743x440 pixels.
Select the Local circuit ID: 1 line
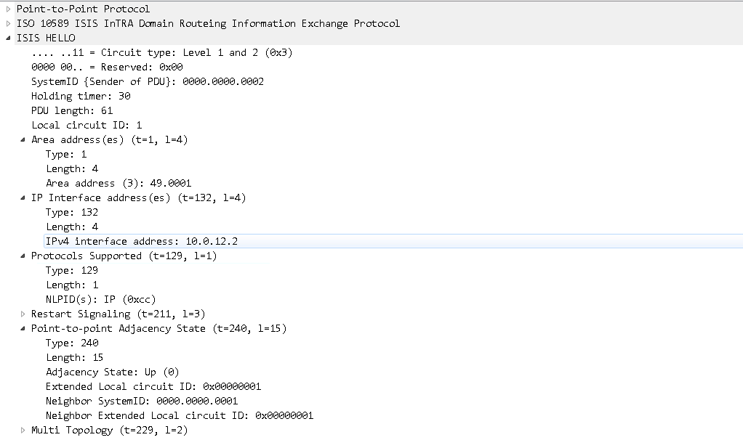point(87,125)
